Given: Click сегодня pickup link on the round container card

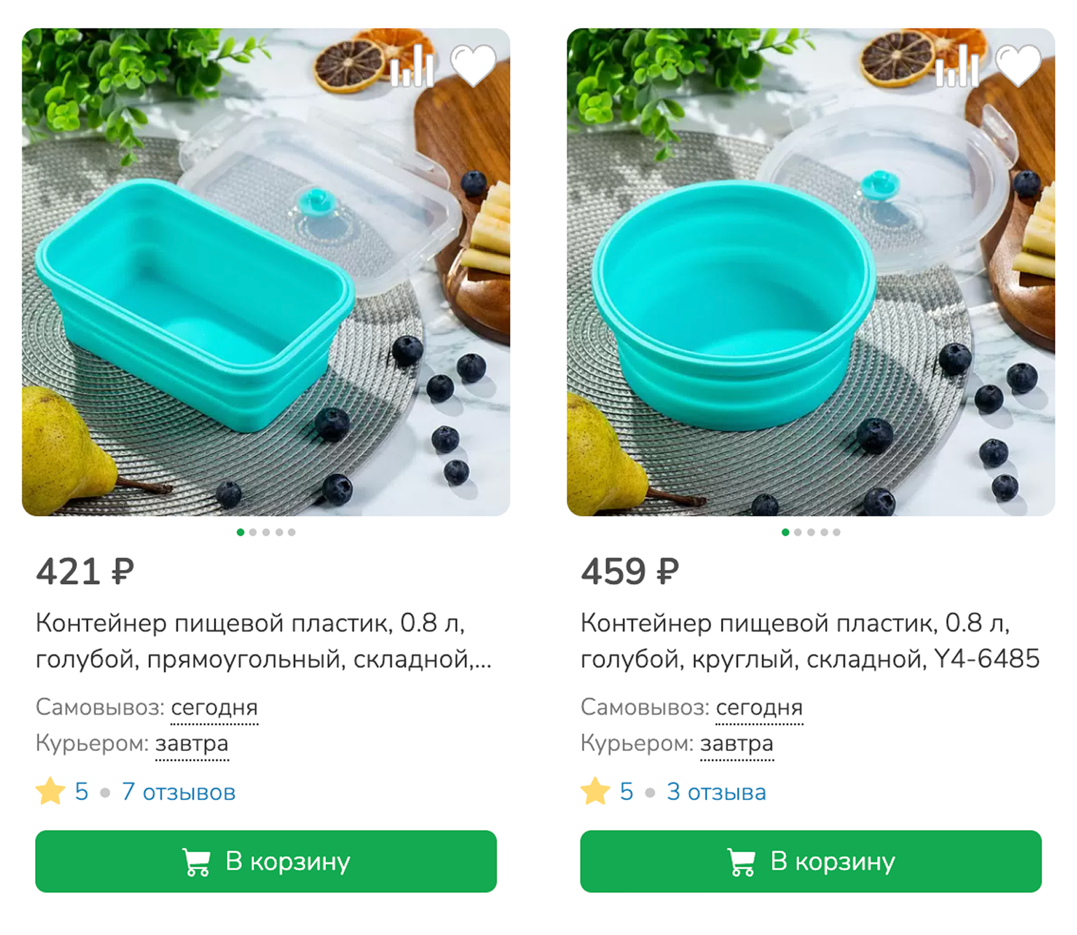Looking at the screenshot, I should tap(759, 708).
